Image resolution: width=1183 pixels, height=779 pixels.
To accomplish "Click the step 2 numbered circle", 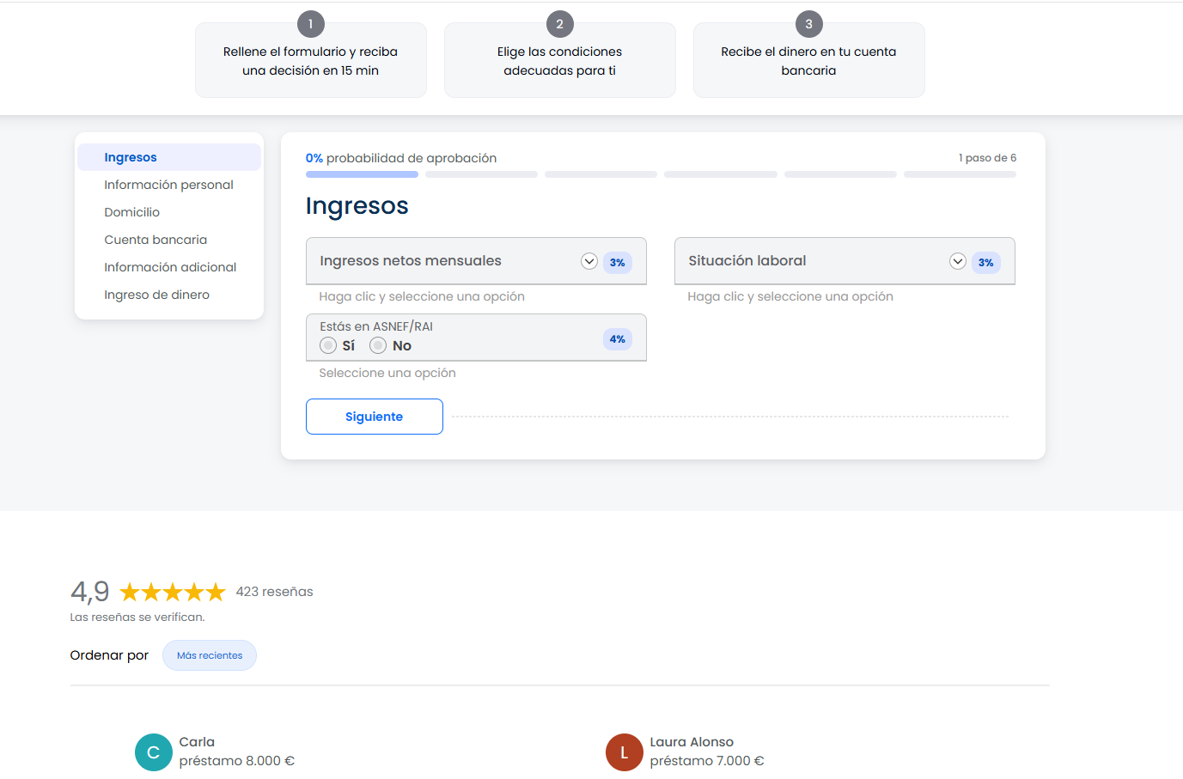I will pos(559,24).
